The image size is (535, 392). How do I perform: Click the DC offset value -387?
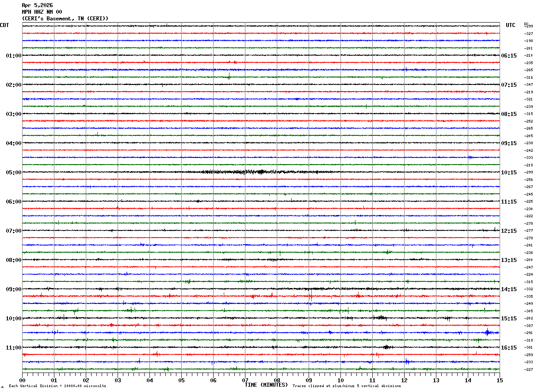point(528,326)
